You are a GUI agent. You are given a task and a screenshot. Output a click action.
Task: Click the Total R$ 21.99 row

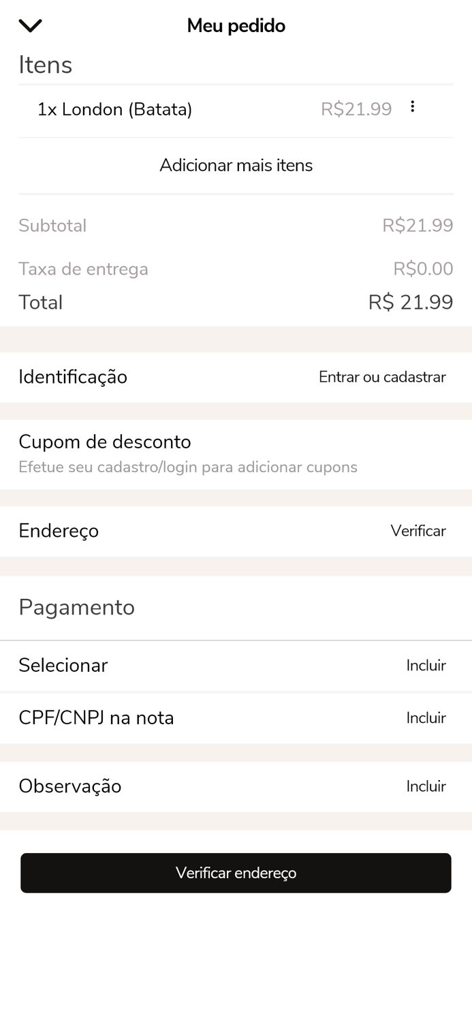pyautogui.click(x=236, y=302)
